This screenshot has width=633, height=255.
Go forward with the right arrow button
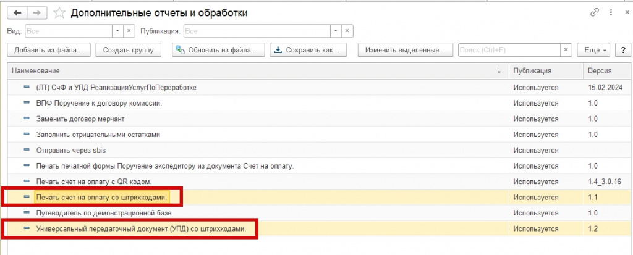[36, 13]
